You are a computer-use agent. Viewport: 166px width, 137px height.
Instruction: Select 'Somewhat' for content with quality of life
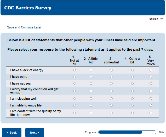tap(111, 113)
